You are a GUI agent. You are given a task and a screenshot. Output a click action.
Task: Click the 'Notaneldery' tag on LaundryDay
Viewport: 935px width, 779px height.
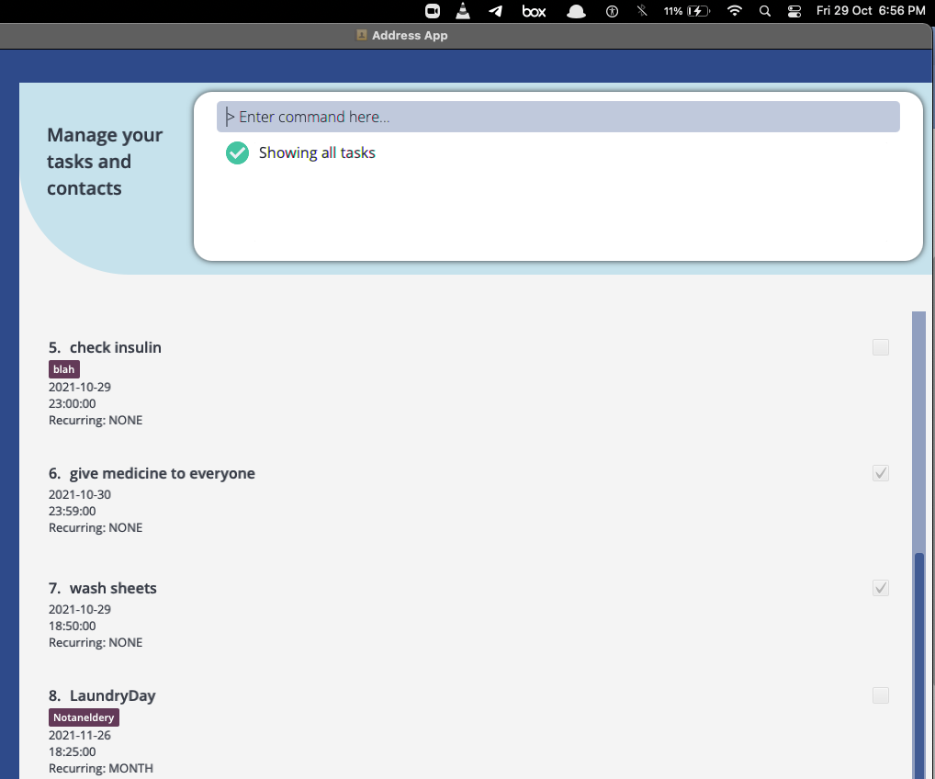pyautogui.click(x=84, y=717)
